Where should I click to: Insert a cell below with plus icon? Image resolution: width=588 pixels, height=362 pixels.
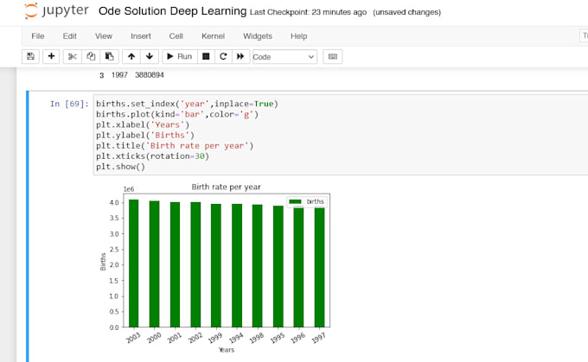tap(51, 56)
